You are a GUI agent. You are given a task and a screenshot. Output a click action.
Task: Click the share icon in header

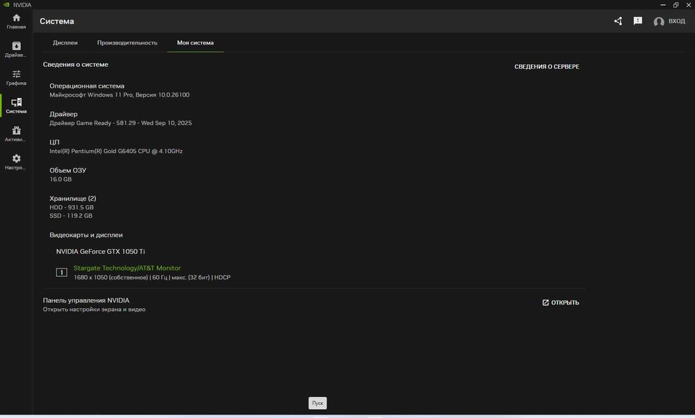(618, 21)
